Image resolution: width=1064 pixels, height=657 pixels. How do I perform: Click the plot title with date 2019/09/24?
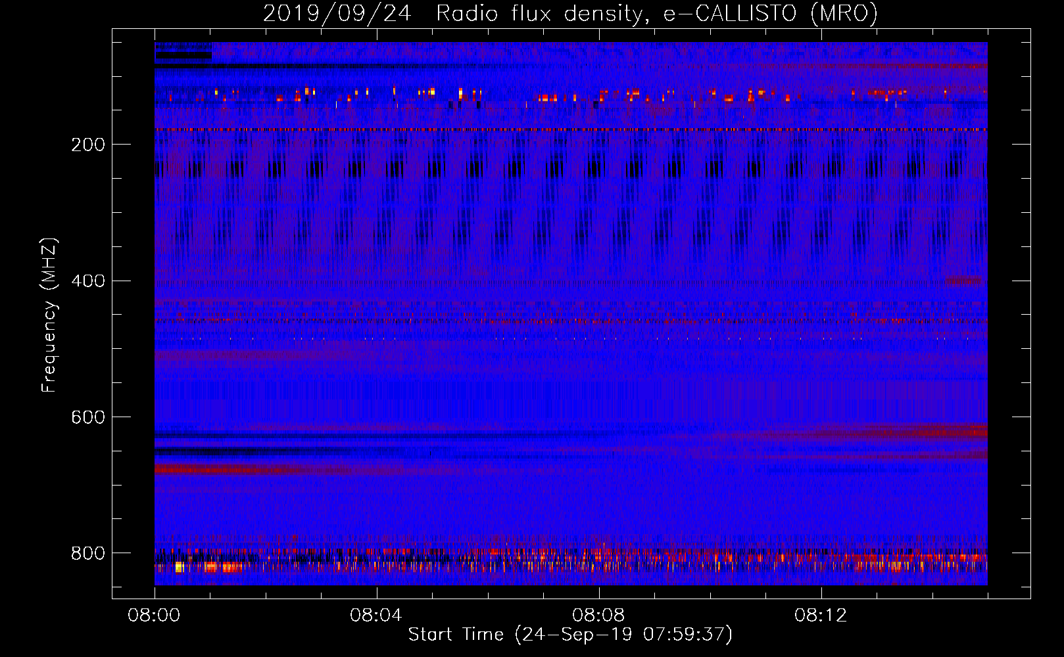570,14
